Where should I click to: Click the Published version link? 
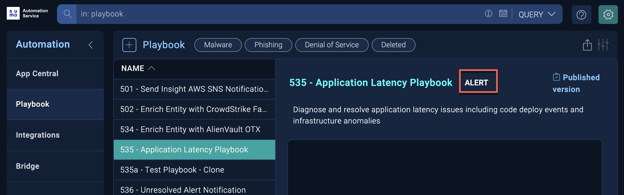tap(576, 83)
